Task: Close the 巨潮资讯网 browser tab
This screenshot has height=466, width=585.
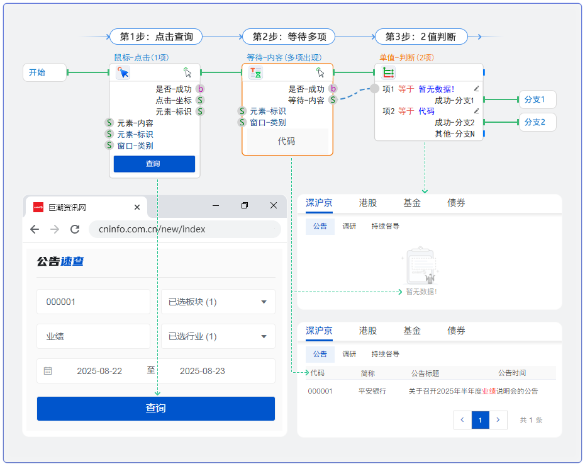Action: pos(137,207)
